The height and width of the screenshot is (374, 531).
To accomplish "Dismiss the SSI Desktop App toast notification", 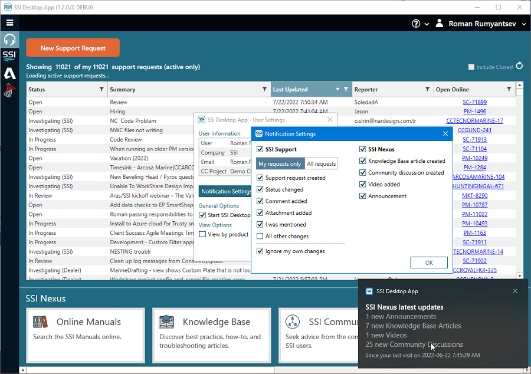I will [514, 291].
